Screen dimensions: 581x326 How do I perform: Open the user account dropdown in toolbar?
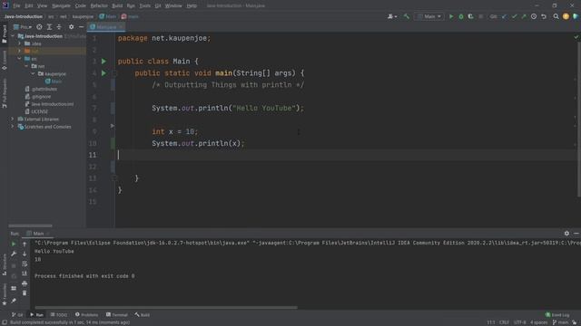(x=392, y=16)
